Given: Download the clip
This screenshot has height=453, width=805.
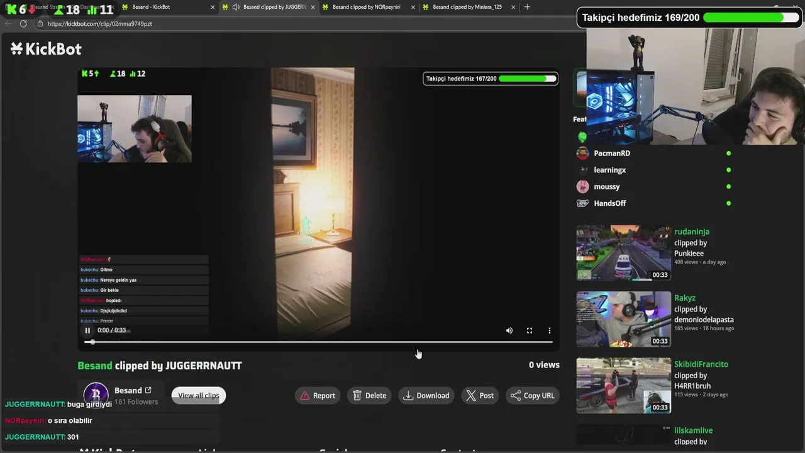Looking at the screenshot, I should [426, 395].
